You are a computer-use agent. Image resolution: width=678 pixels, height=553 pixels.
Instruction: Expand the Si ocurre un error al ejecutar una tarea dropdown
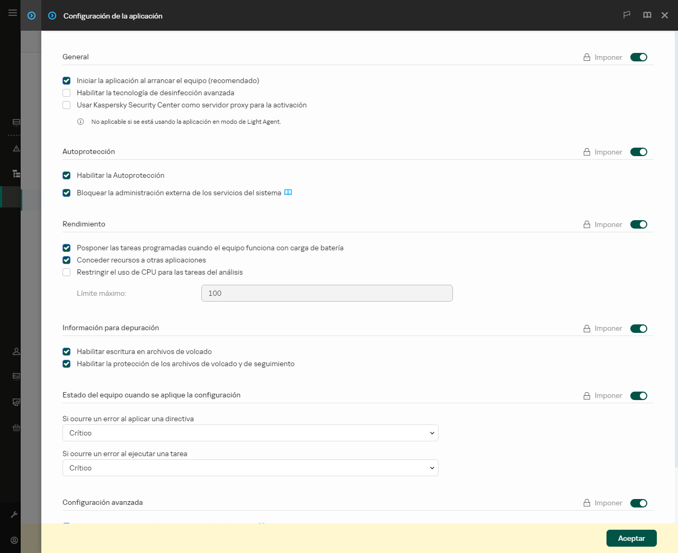click(x=250, y=468)
